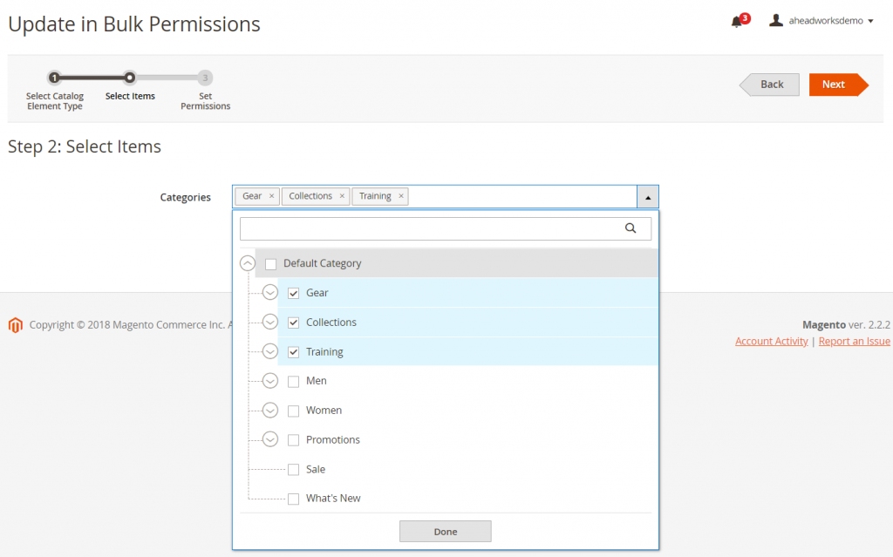Go to step 1 Select Catalog Element Type
The image size is (893, 557).
coord(54,78)
